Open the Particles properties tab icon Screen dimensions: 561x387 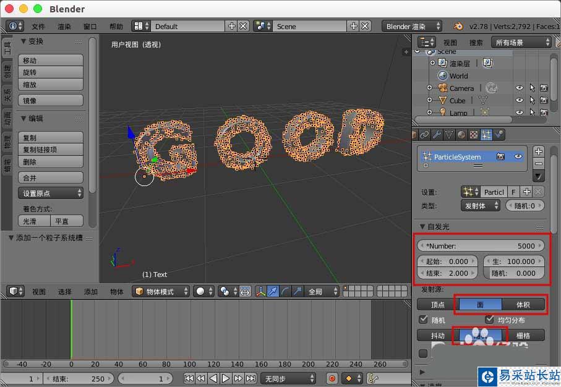pyautogui.click(x=486, y=134)
